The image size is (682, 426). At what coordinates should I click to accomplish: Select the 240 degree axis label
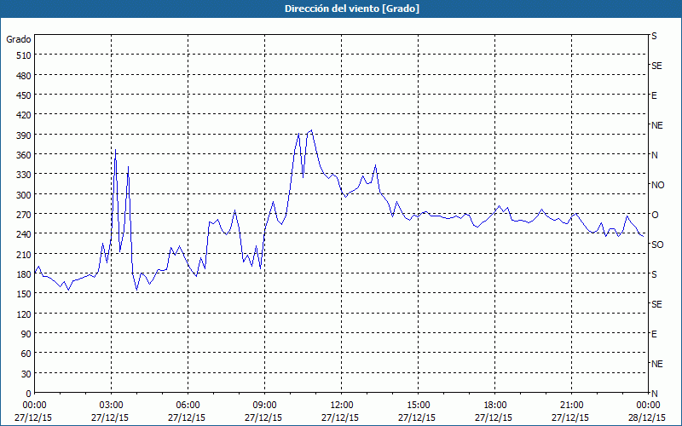point(24,234)
